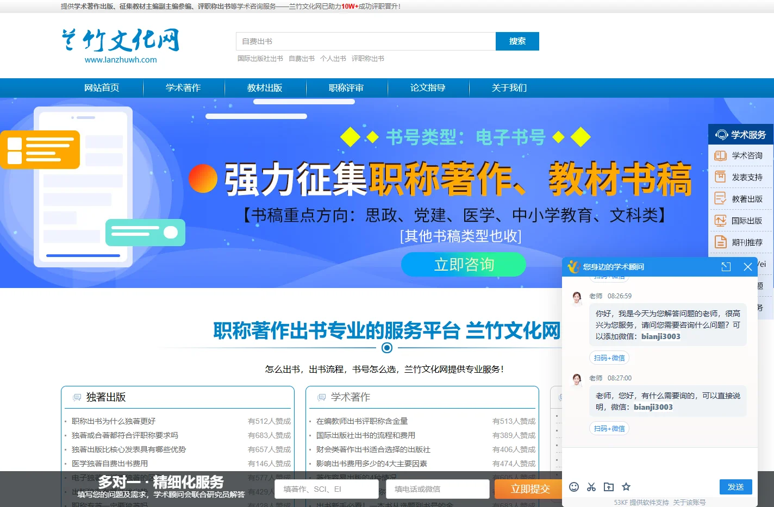
Task: Open the emoji picker in chat
Action: [x=574, y=487]
